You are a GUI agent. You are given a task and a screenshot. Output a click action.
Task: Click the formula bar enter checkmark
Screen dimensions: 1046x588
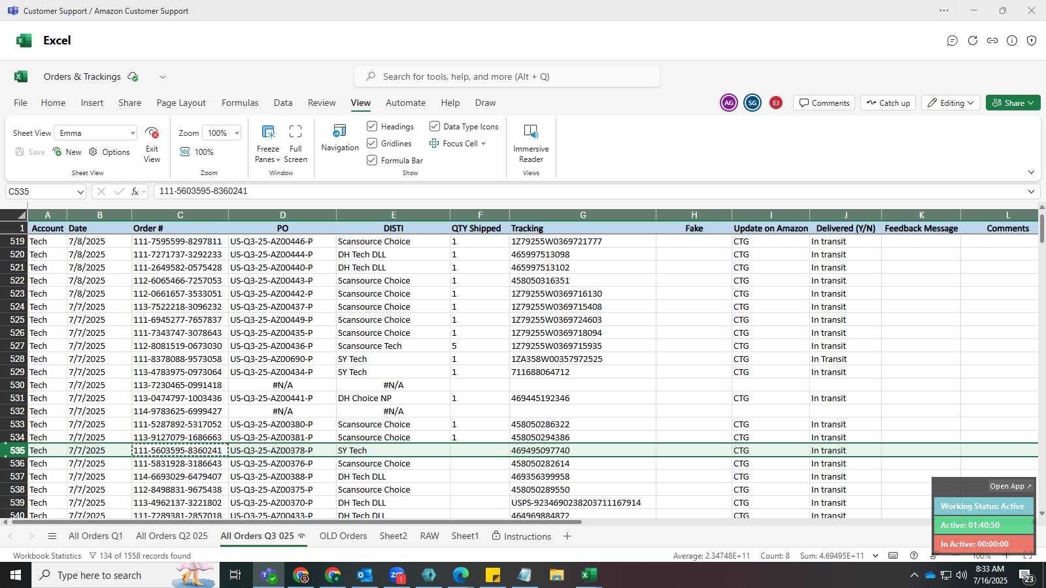tap(119, 191)
